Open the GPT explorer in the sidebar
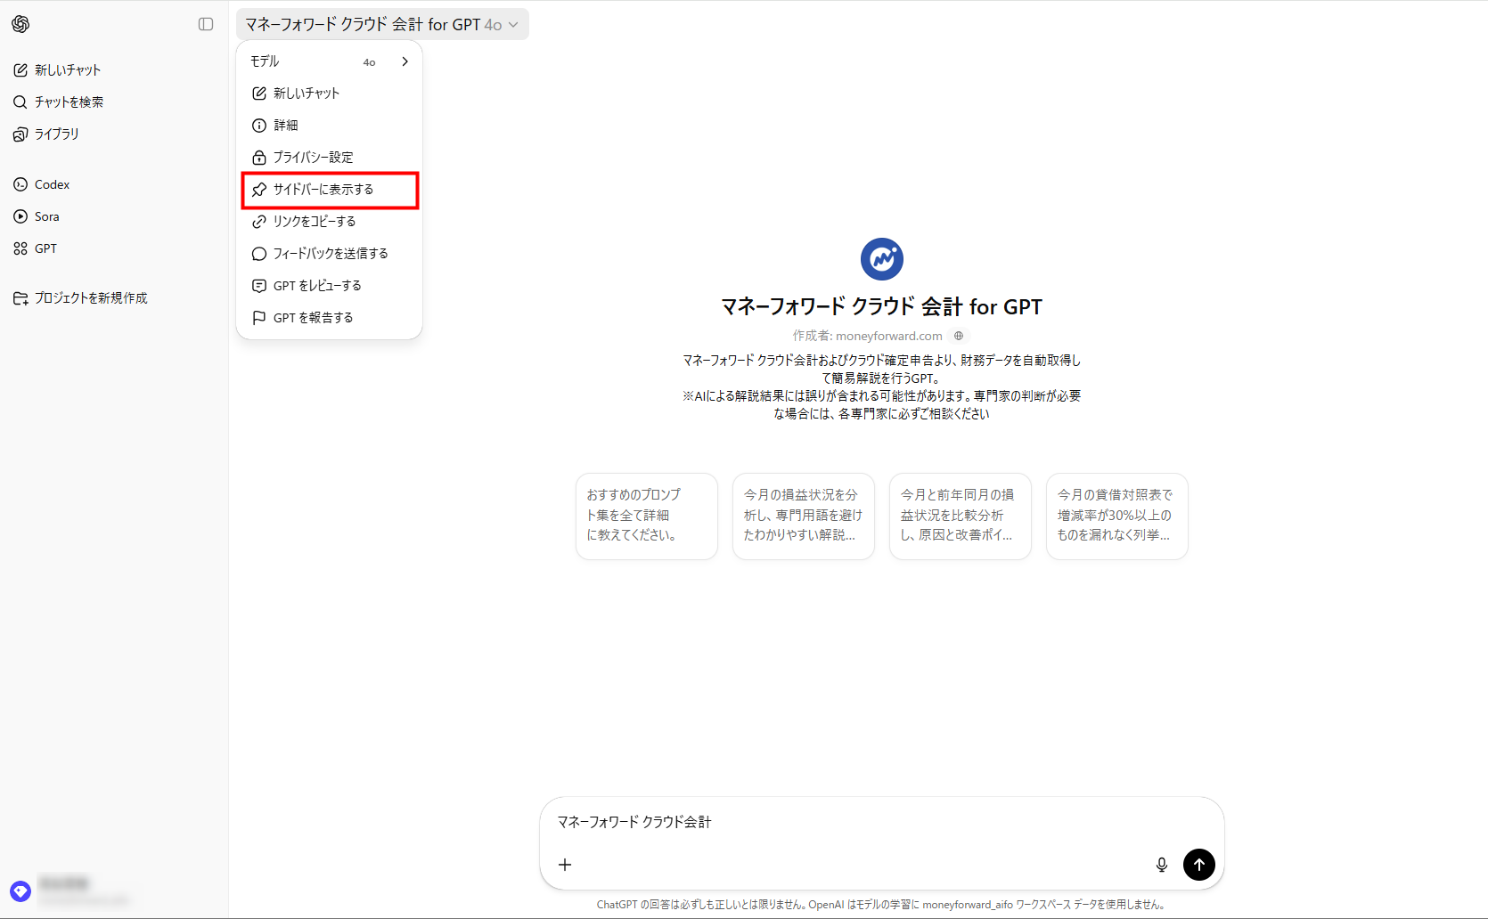Viewport: 1488px width, 919px height. pyautogui.click(x=114, y=248)
